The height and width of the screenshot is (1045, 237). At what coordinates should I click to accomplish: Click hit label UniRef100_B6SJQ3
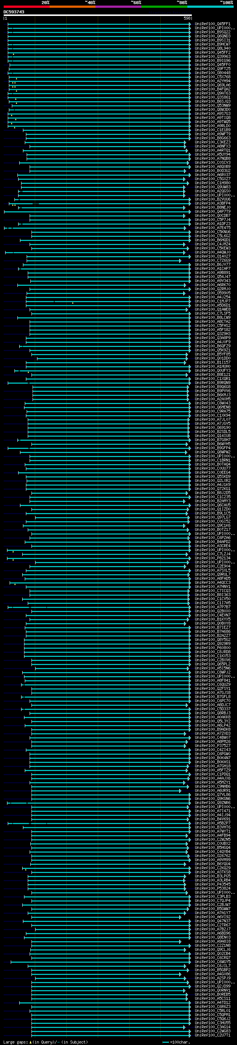pyautogui.click(x=212, y=102)
